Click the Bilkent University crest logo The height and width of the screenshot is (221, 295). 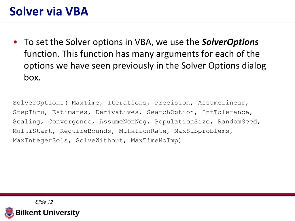click(9, 213)
